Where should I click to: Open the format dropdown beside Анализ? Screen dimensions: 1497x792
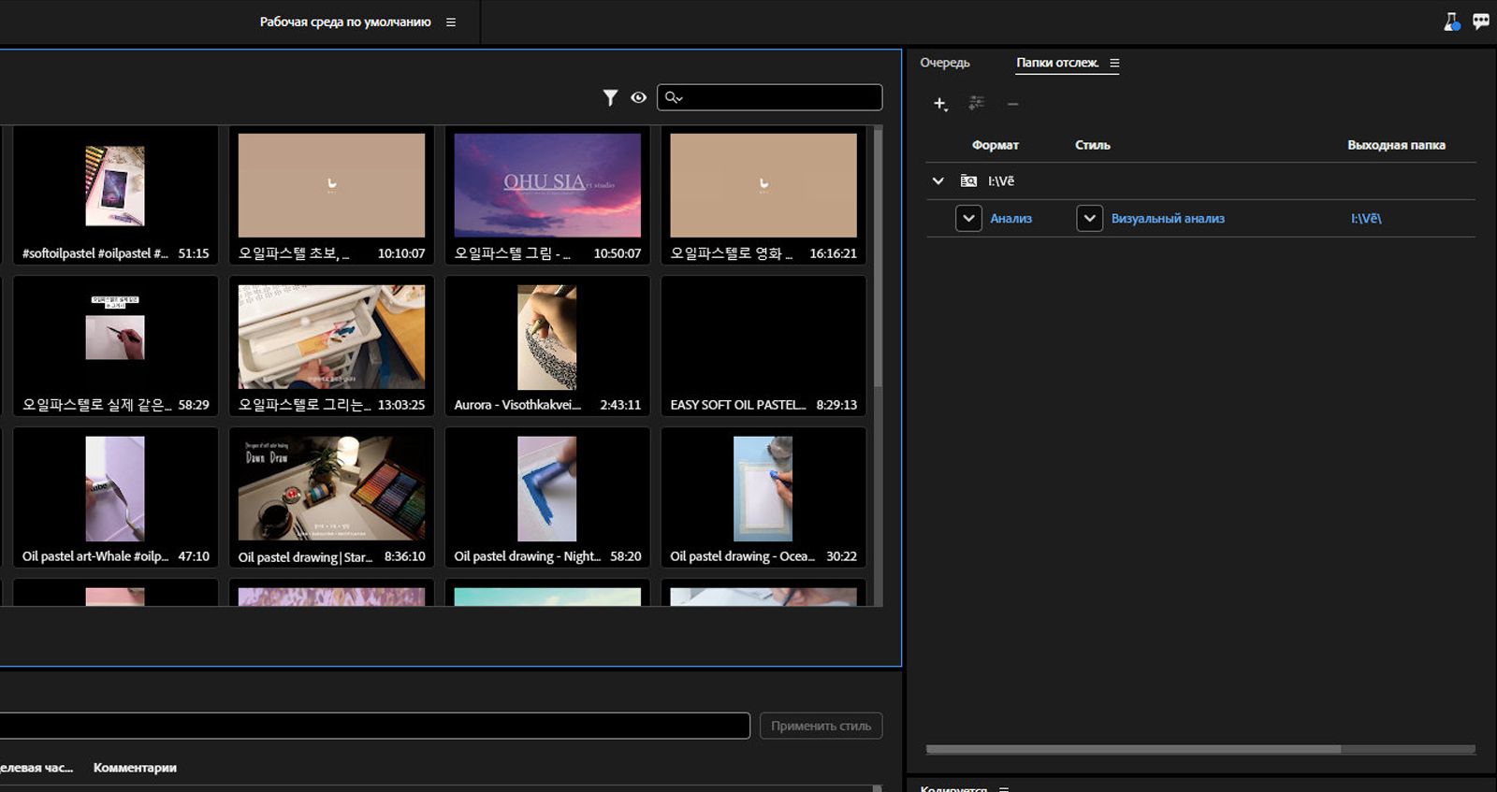(968, 218)
